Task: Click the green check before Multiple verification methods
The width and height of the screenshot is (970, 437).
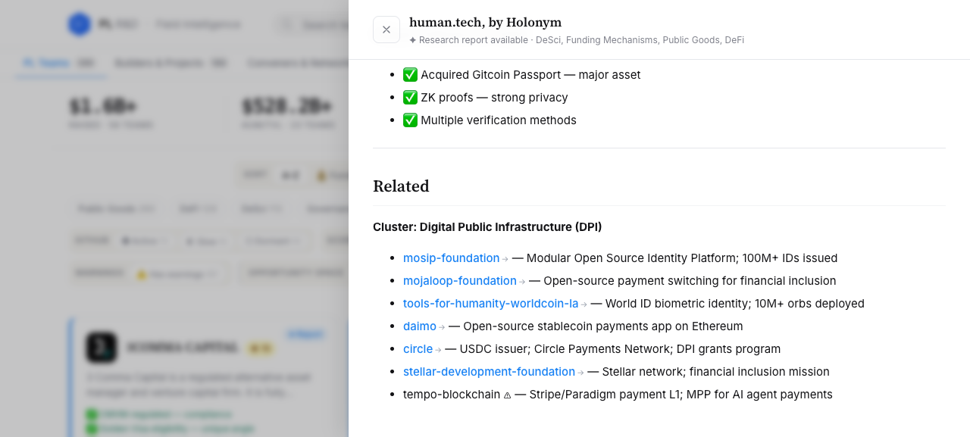Action: coord(410,120)
